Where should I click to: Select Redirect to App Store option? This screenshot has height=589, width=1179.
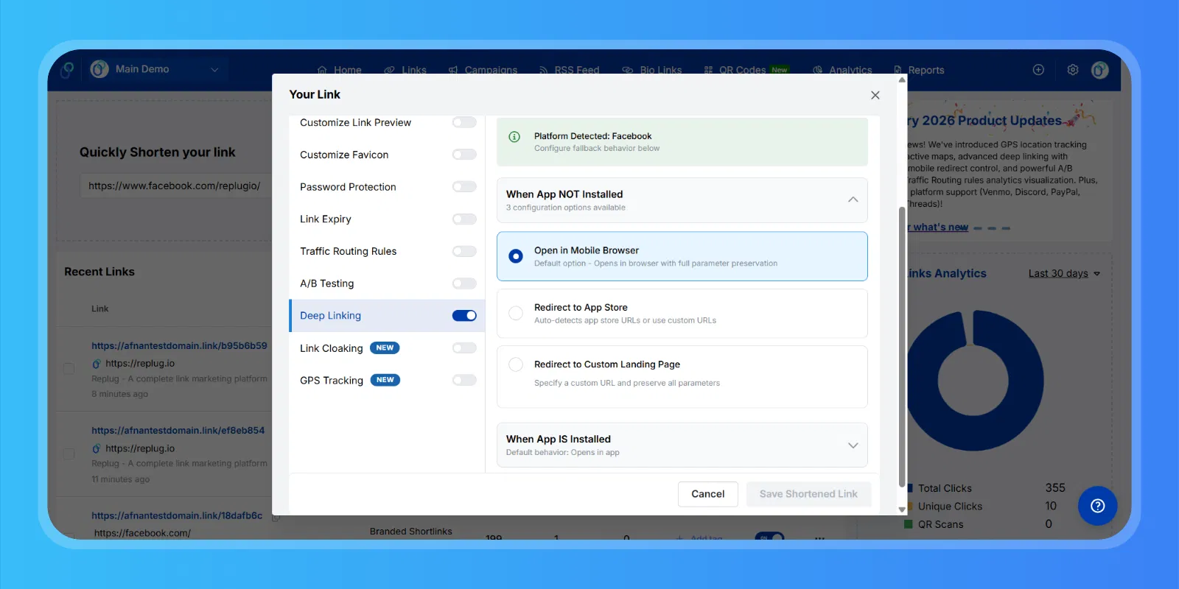(516, 313)
